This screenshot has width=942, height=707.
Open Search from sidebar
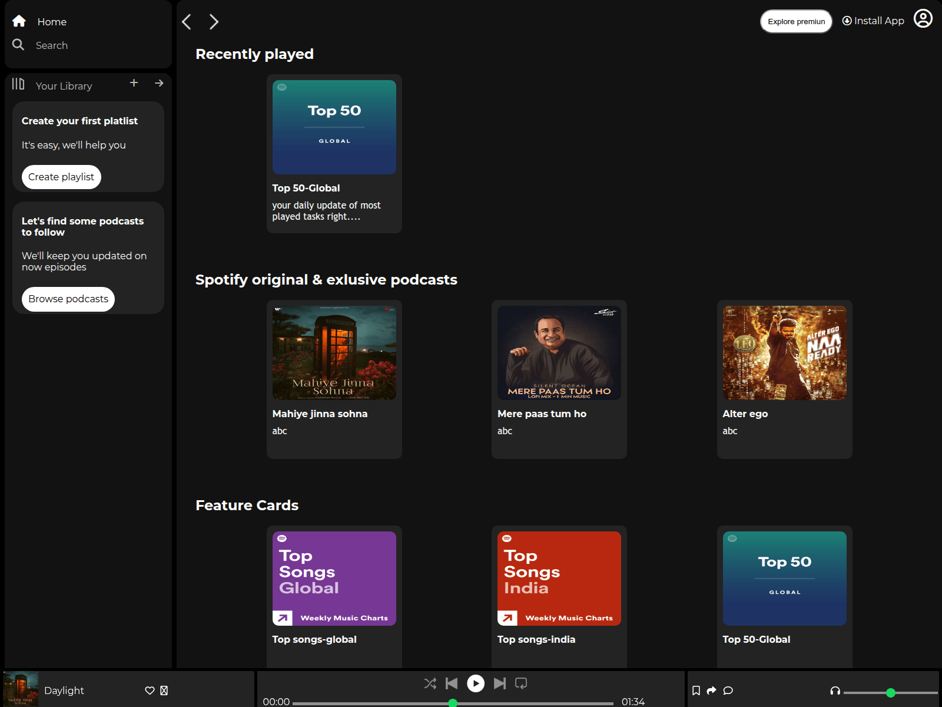(52, 45)
